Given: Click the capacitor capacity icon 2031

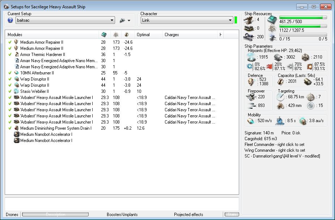Looking at the screenshot, I should click(280, 82).
